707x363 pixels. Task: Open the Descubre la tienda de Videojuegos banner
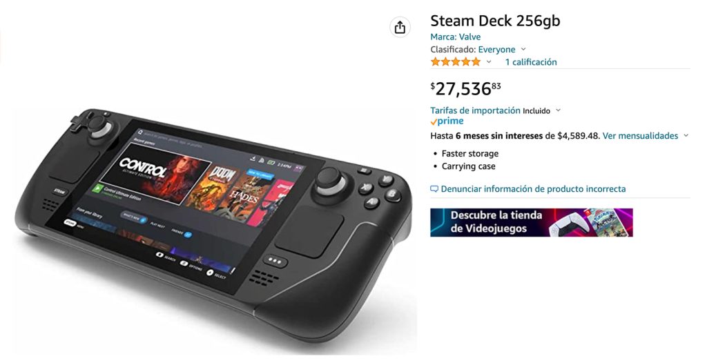click(x=531, y=222)
